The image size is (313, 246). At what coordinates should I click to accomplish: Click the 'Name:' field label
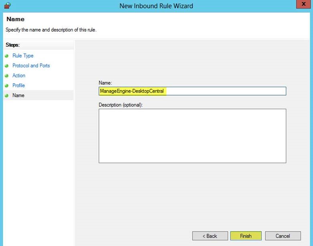(x=105, y=83)
